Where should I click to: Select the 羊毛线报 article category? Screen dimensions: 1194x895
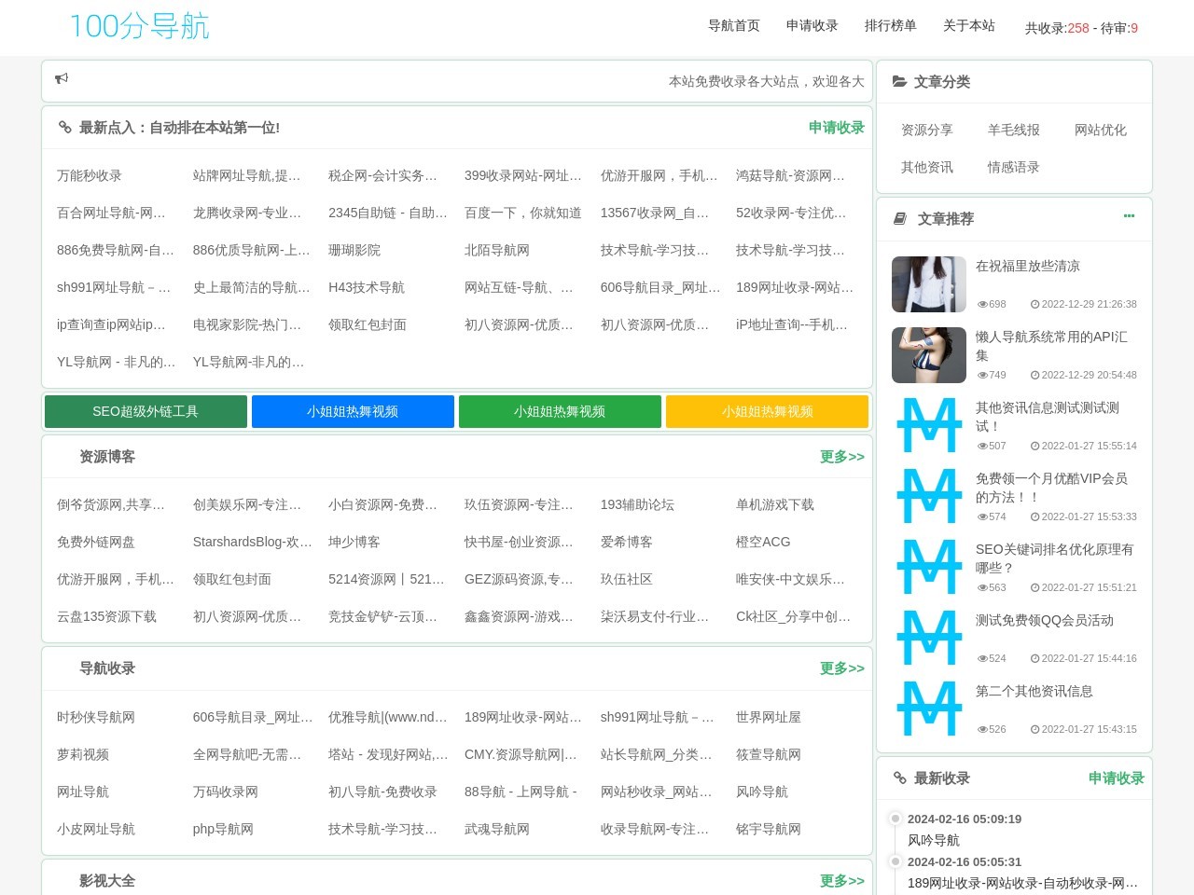point(1013,131)
